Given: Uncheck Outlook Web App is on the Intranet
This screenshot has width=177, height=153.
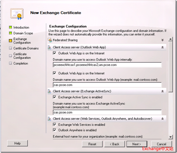Looking at the screenshot, I should pyautogui.click(x=54, y=53).
